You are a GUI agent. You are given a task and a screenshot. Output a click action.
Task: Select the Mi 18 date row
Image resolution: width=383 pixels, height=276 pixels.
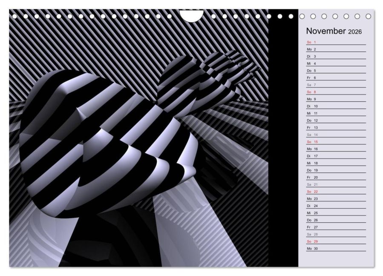tap(336, 163)
